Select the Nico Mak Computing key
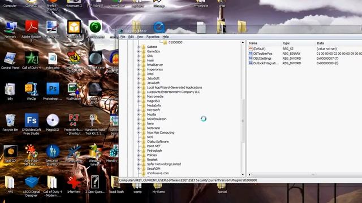The width and height of the screenshot is (362, 203). click(161, 133)
